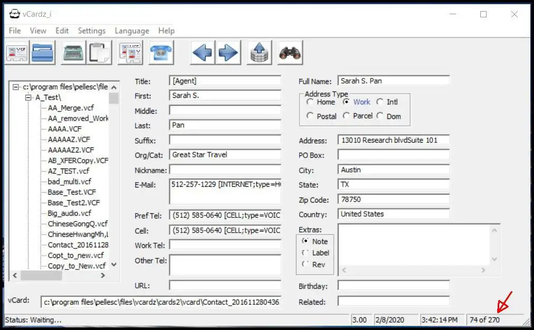Click file tree scroll down arrow
The height and width of the screenshot is (330, 534).
pos(114,265)
